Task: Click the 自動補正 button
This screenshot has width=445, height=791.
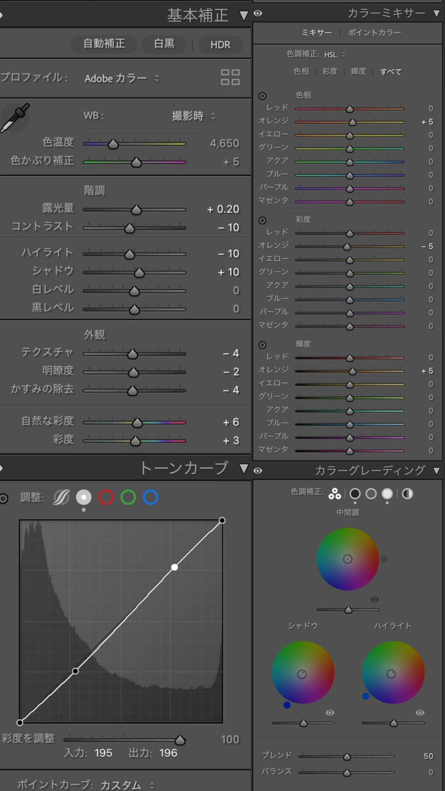Action: point(104,44)
